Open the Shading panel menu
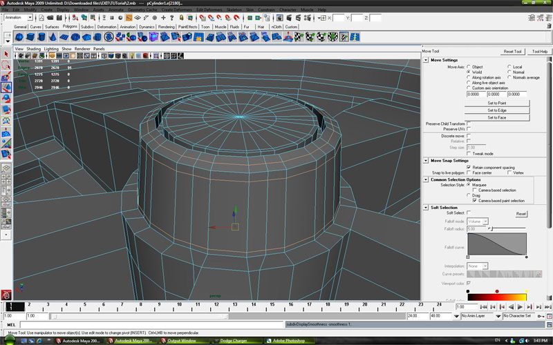 point(32,49)
